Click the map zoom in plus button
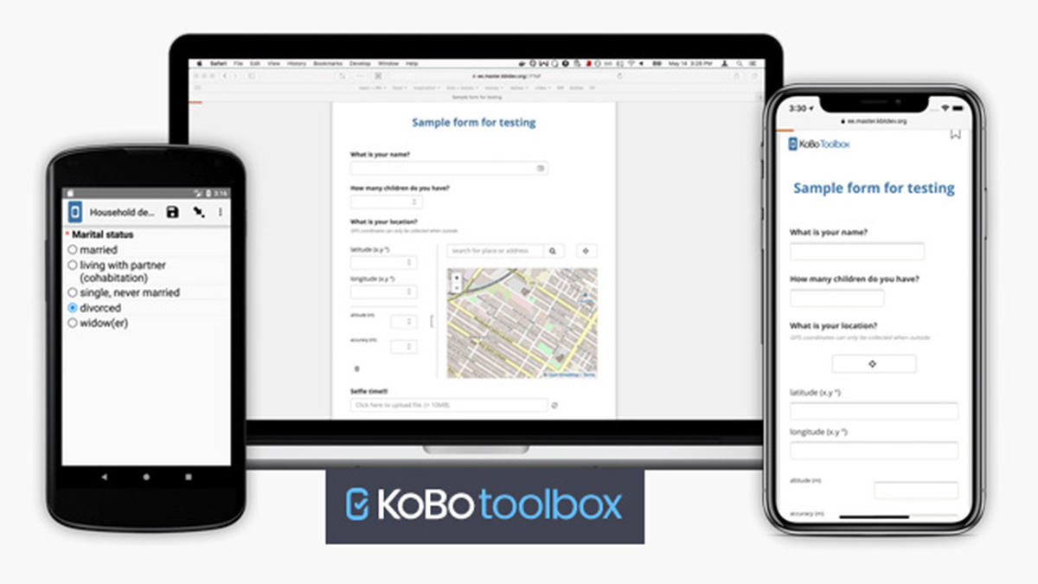This screenshot has height=584, width=1038. click(456, 277)
